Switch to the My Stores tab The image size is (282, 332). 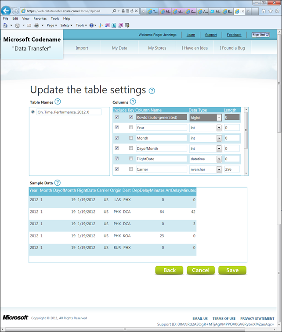pyautogui.click(x=157, y=48)
